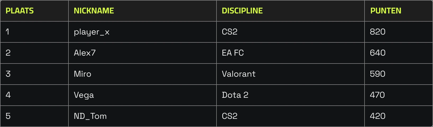Select the Dota 2 discipline cell
The height and width of the screenshot is (127, 433).
tap(235, 95)
